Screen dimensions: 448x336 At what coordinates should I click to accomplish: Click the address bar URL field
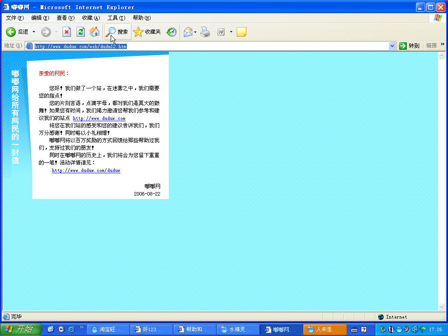210,46
